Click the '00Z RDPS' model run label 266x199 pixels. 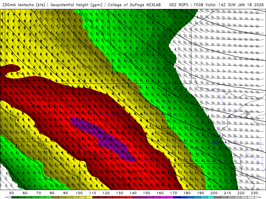(x=179, y=5)
